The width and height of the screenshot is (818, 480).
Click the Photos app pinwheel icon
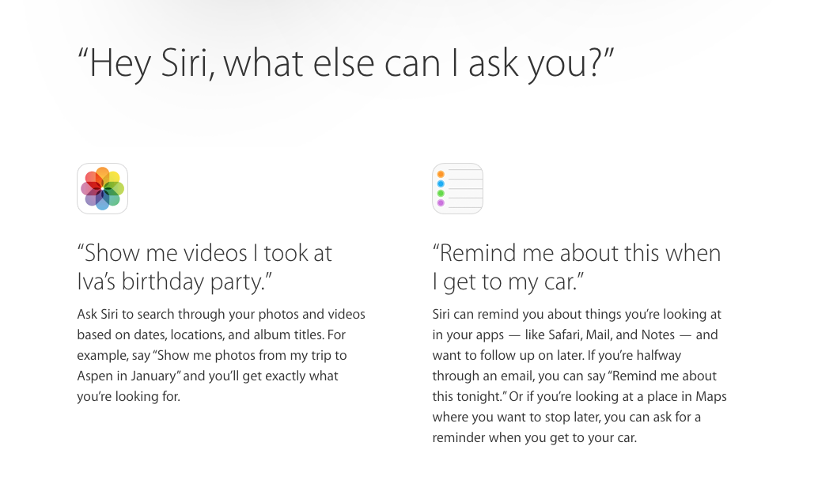coord(102,188)
